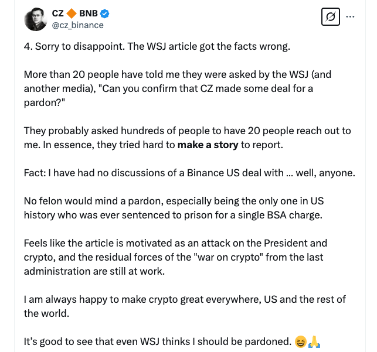Click the paragraph starting "I am always happy"
This screenshot has height=352, width=377.
click(x=184, y=299)
